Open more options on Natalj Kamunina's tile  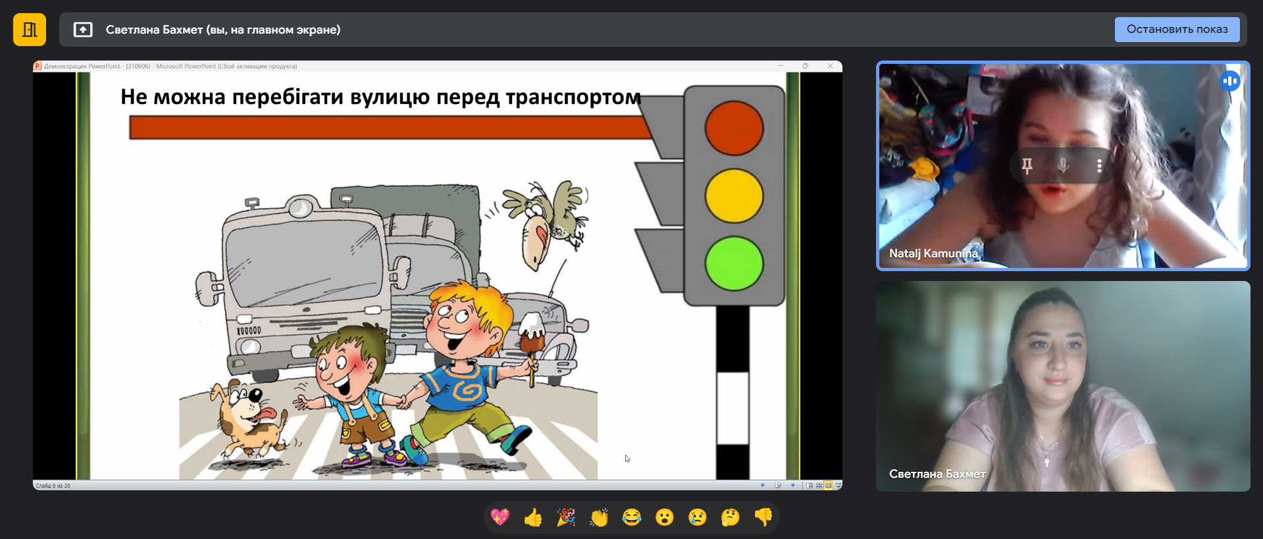coord(1099,166)
